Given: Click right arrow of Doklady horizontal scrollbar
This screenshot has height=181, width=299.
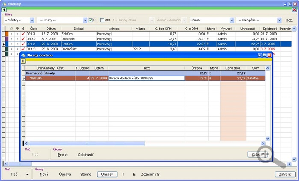Looking at the screenshot, I should pos(290,164).
